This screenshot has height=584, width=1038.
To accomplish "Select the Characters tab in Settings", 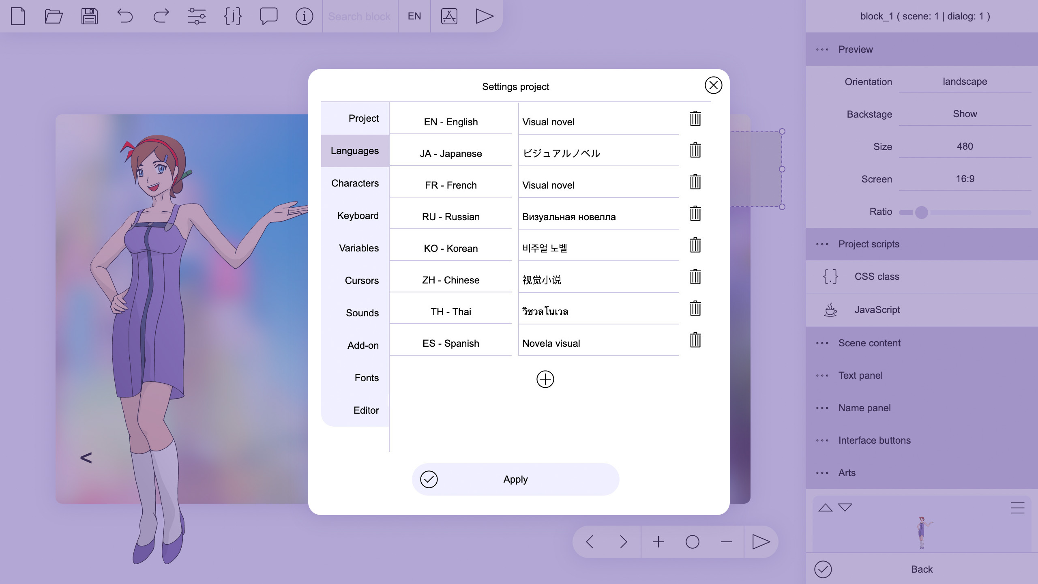I will (x=354, y=182).
